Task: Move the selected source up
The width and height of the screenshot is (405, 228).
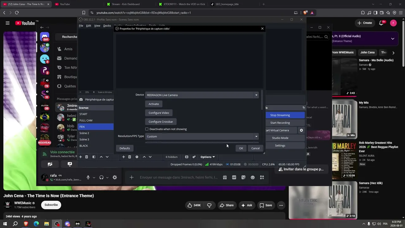Action: (144, 157)
